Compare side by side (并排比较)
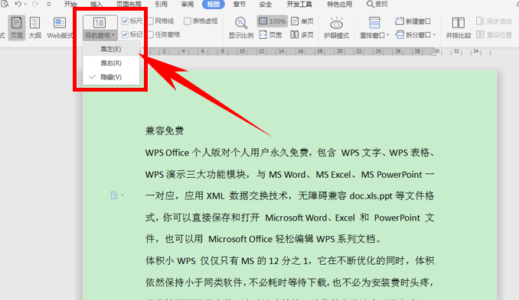This screenshot has height=300, width=519. tap(459, 27)
